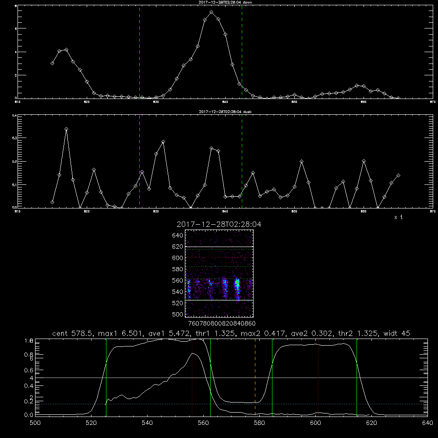Click the dawn plot title text
The height and width of the screenshot is (438, 438).
tap(225, 2)
